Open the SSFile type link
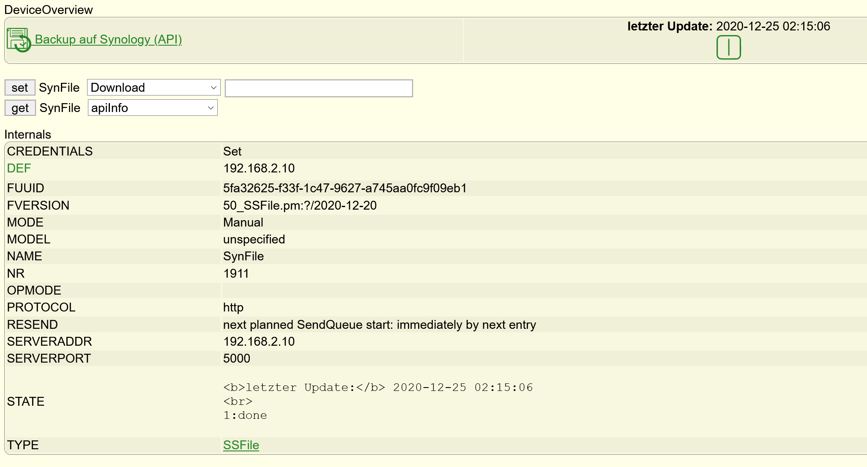This screenshot has width=867, height=467. click(241, 445)
